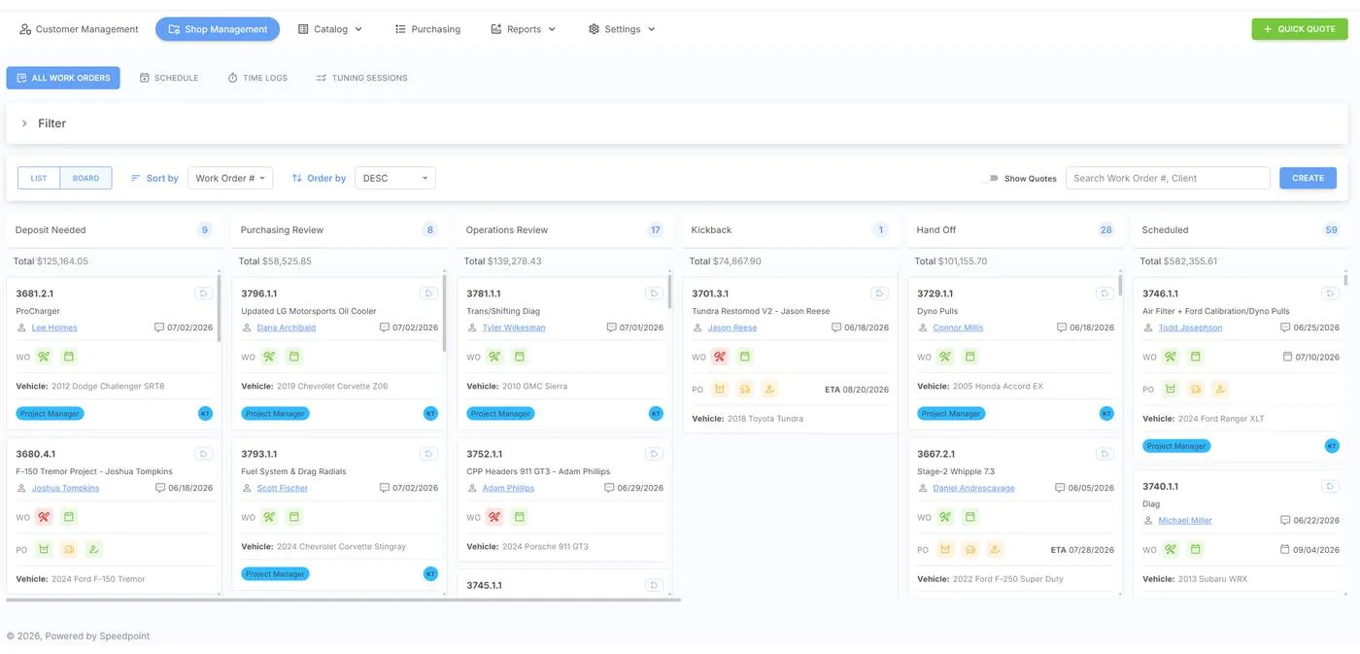This screenshot has width=1360, height=654.
Task: Toggle the Show Quotes switch
Action: point(991,179)
